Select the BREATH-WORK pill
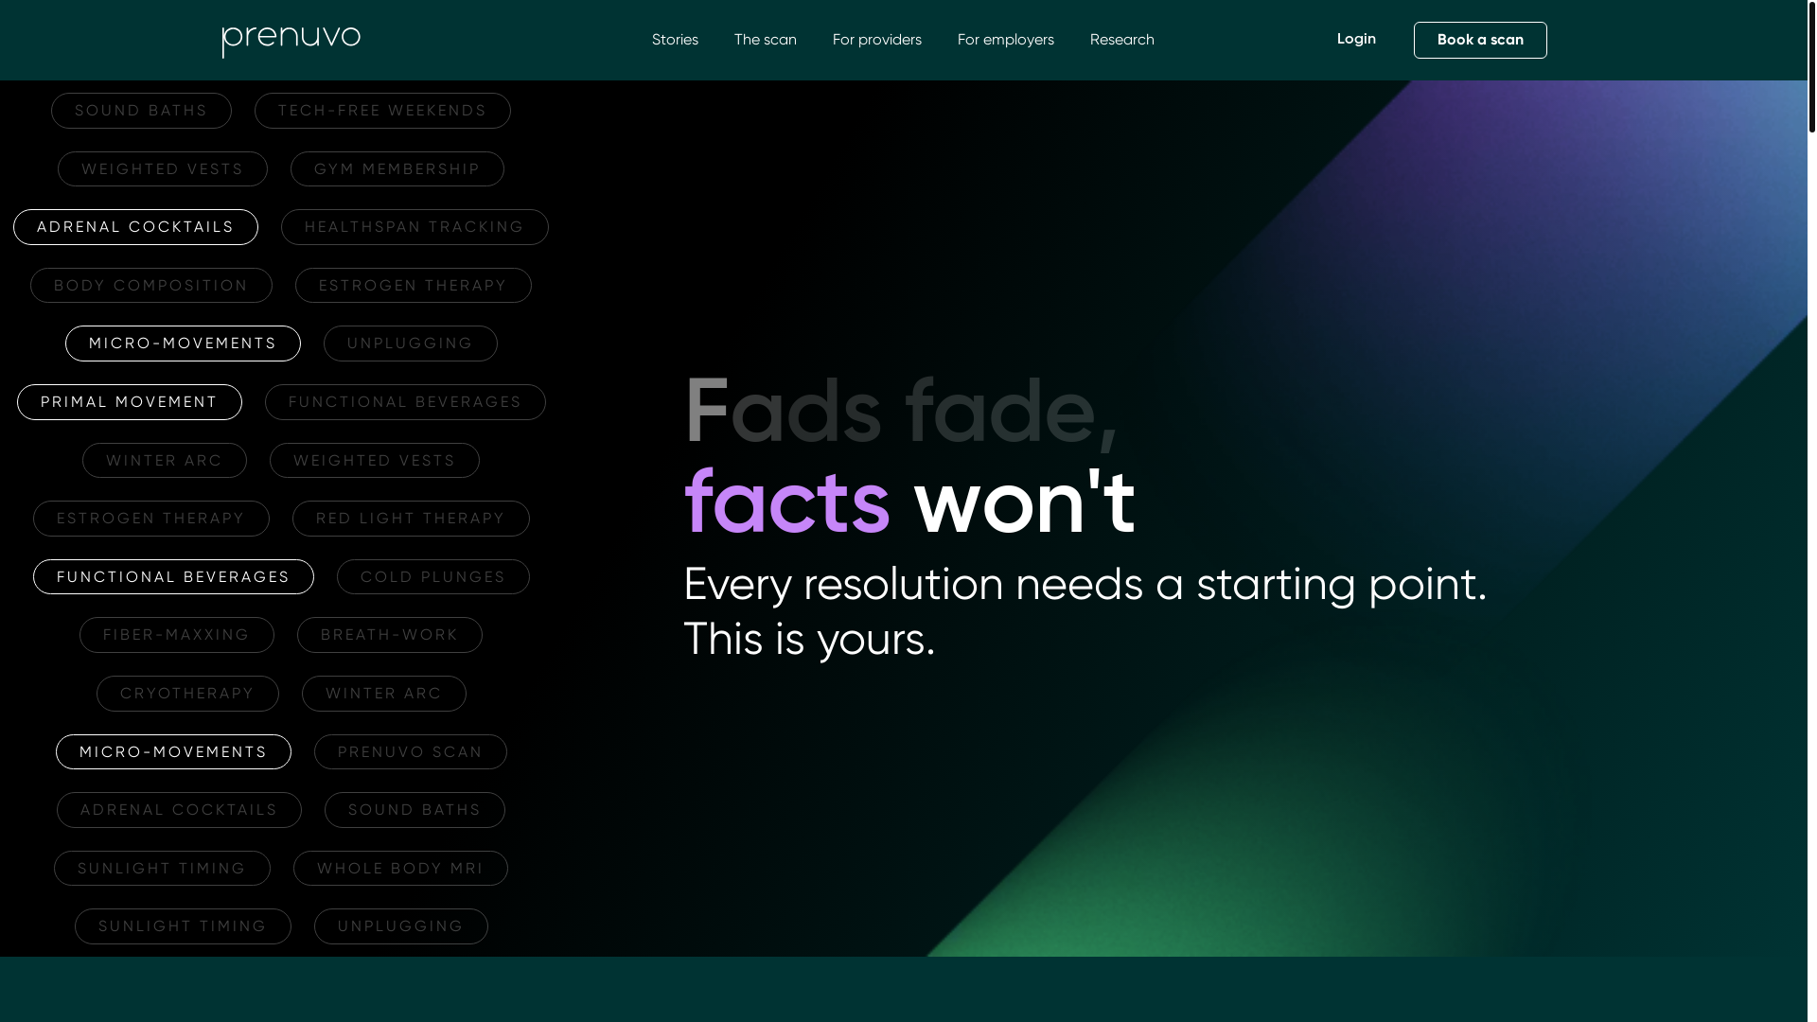The width and height of the screenshot is (1817, 1022). click(390, 635)
